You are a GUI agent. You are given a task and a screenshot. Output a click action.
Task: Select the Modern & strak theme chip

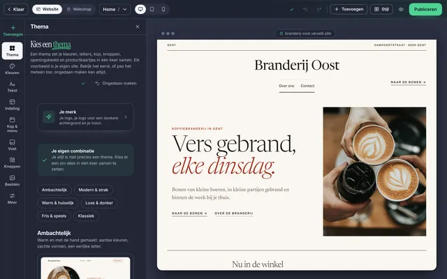(93, 190)
